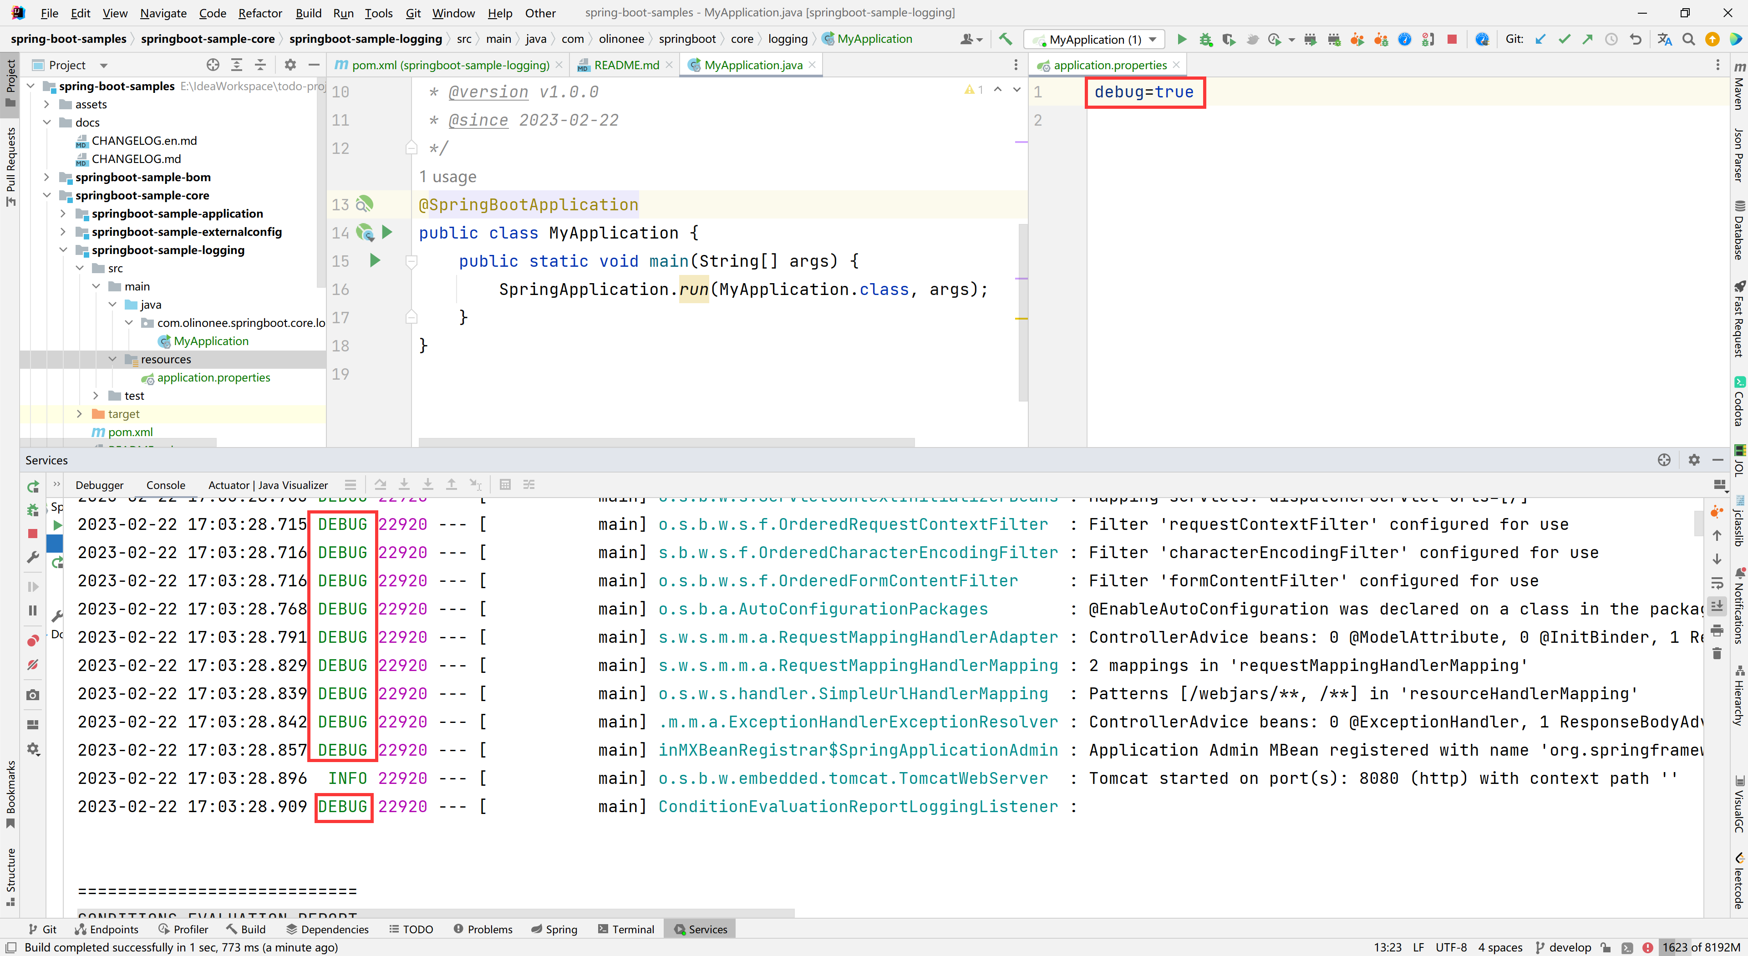Show Git history clock icon
Viewport: 1748px width, 956px height.
(x=1611, y=39)
